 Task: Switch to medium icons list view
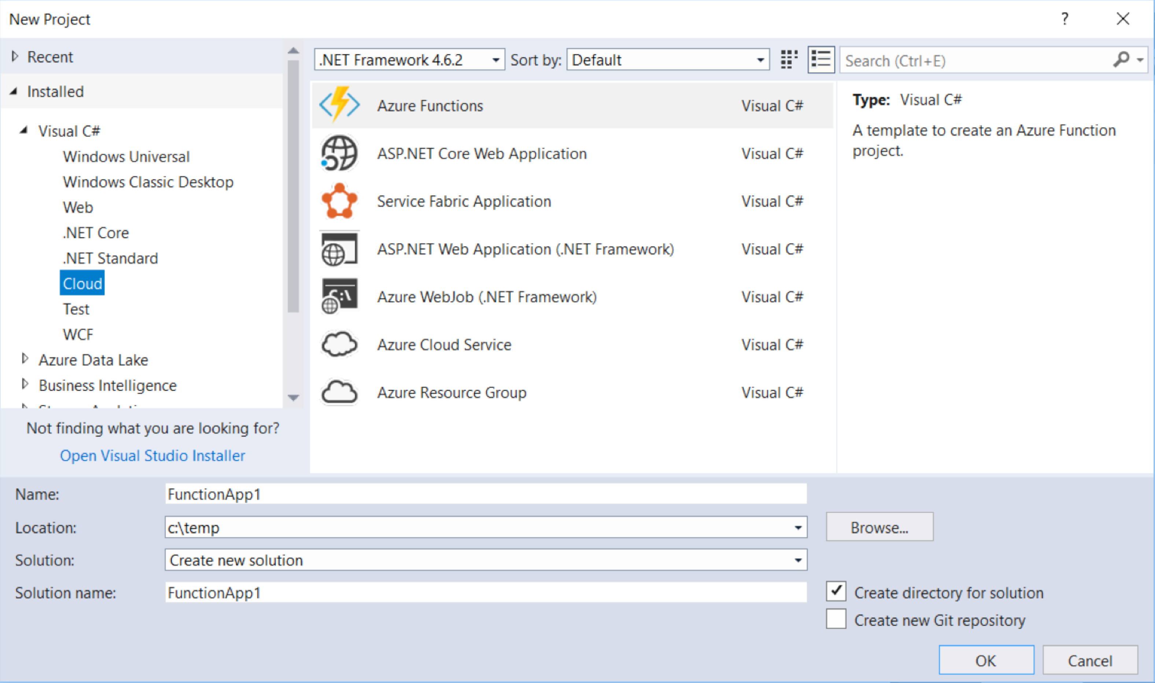(821, 60)
